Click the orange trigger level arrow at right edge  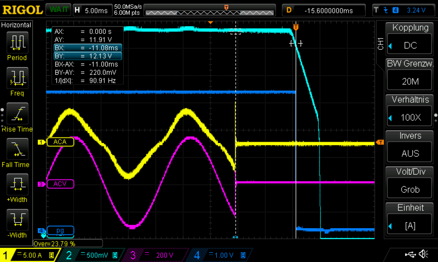pos(380,142)
